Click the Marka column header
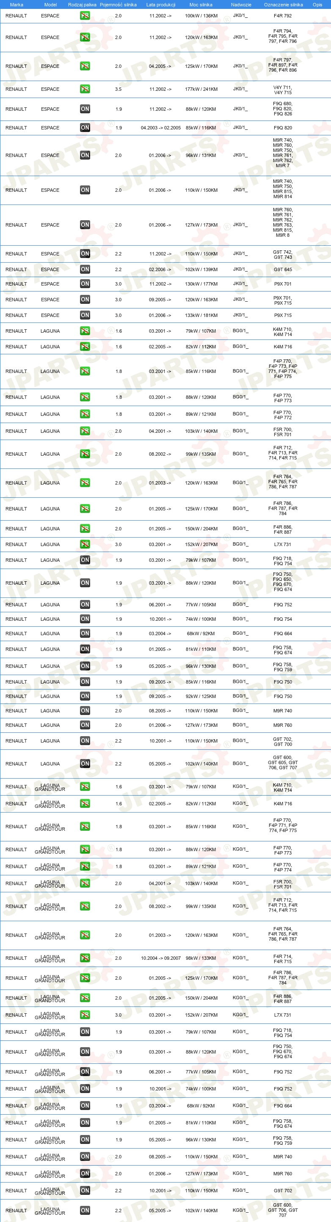331x1222 pixels. click(17, 5)
